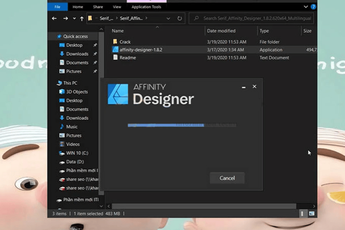Click the Up one level arrow

(x=82, y=18)
